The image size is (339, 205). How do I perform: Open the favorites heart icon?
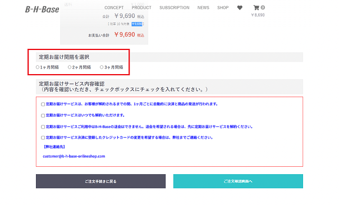240,8
